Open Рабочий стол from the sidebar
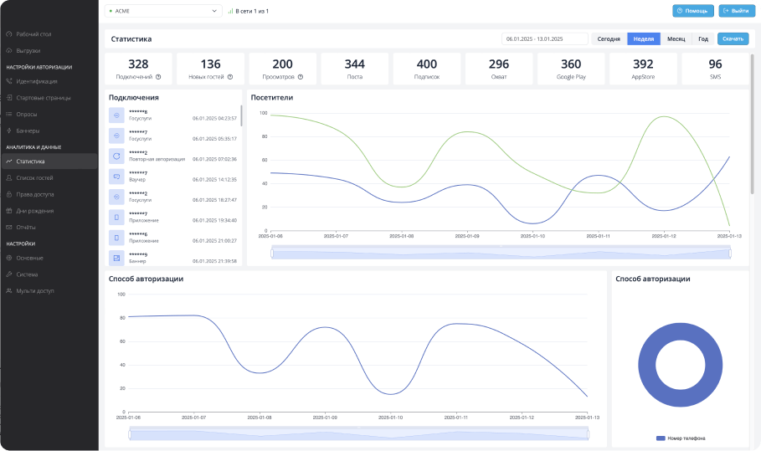This screenshot has width=761, height=451. pyautogui.click(x=33, y=34)
